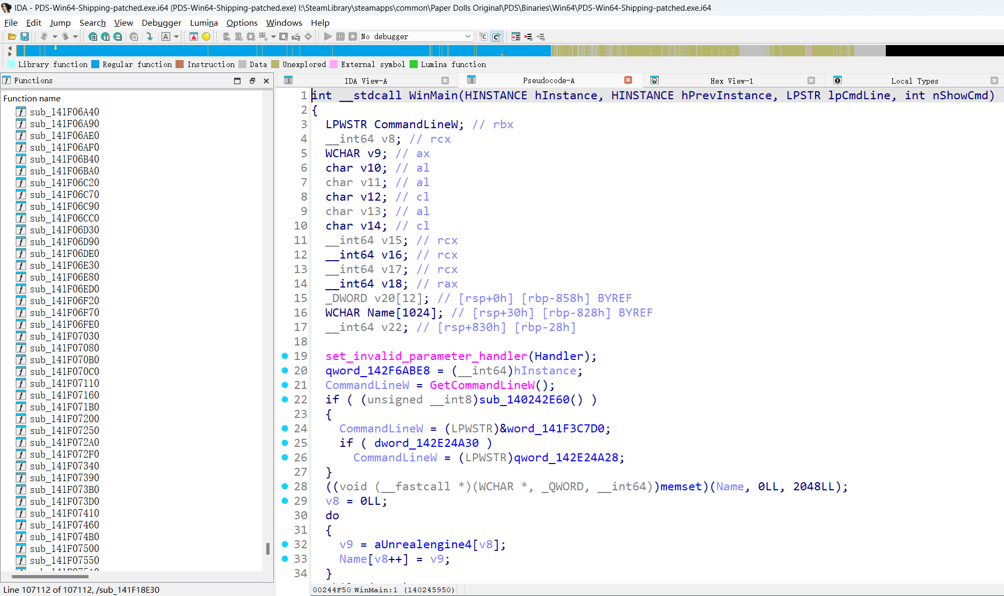
Task: Click the Functions panel float/undock icon
Action: click(252, 81)
